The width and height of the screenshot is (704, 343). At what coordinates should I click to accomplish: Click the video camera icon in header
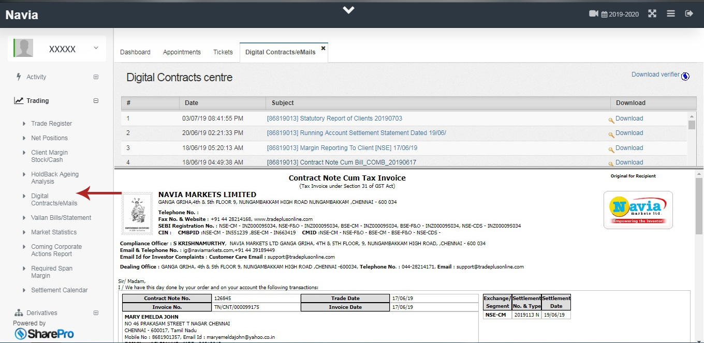pyautogui.click(x=594, y=14)
